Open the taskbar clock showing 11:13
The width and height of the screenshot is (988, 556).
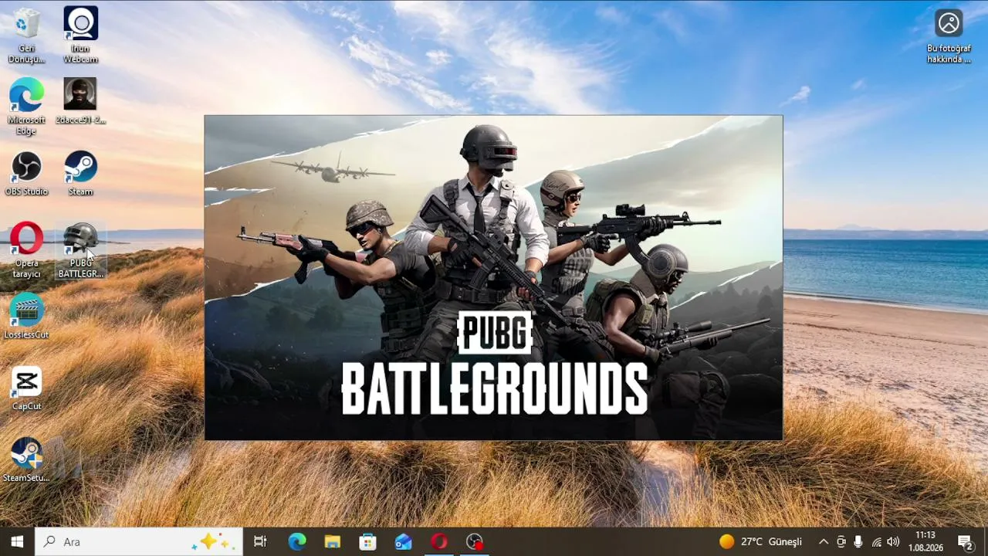pyautogui.click(x=925, y=541)
